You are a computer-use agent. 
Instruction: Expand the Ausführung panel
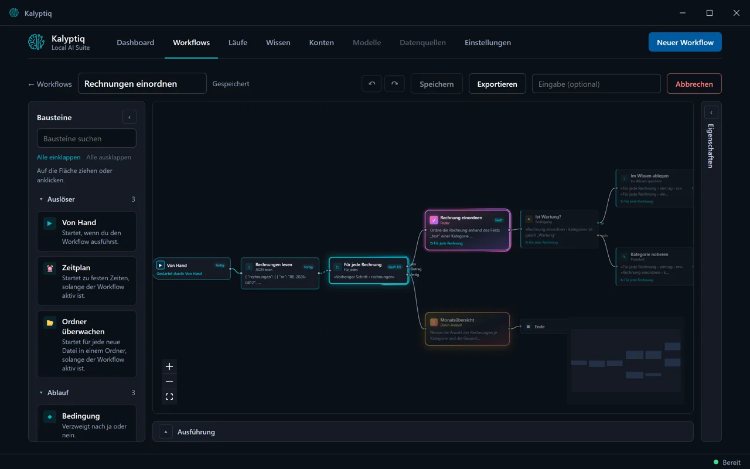coord(166,432)
